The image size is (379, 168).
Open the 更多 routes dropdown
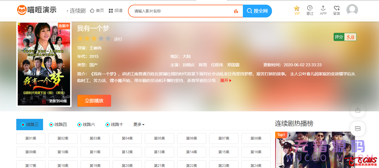pos(139,124)
